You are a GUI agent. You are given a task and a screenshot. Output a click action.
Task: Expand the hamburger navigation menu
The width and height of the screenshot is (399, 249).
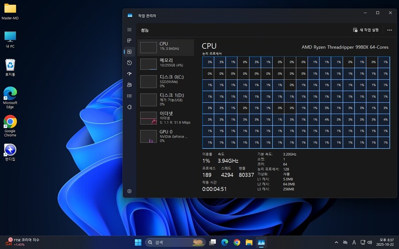(x=129, y=30)
